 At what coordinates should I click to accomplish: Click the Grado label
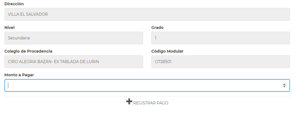(157, 28)
